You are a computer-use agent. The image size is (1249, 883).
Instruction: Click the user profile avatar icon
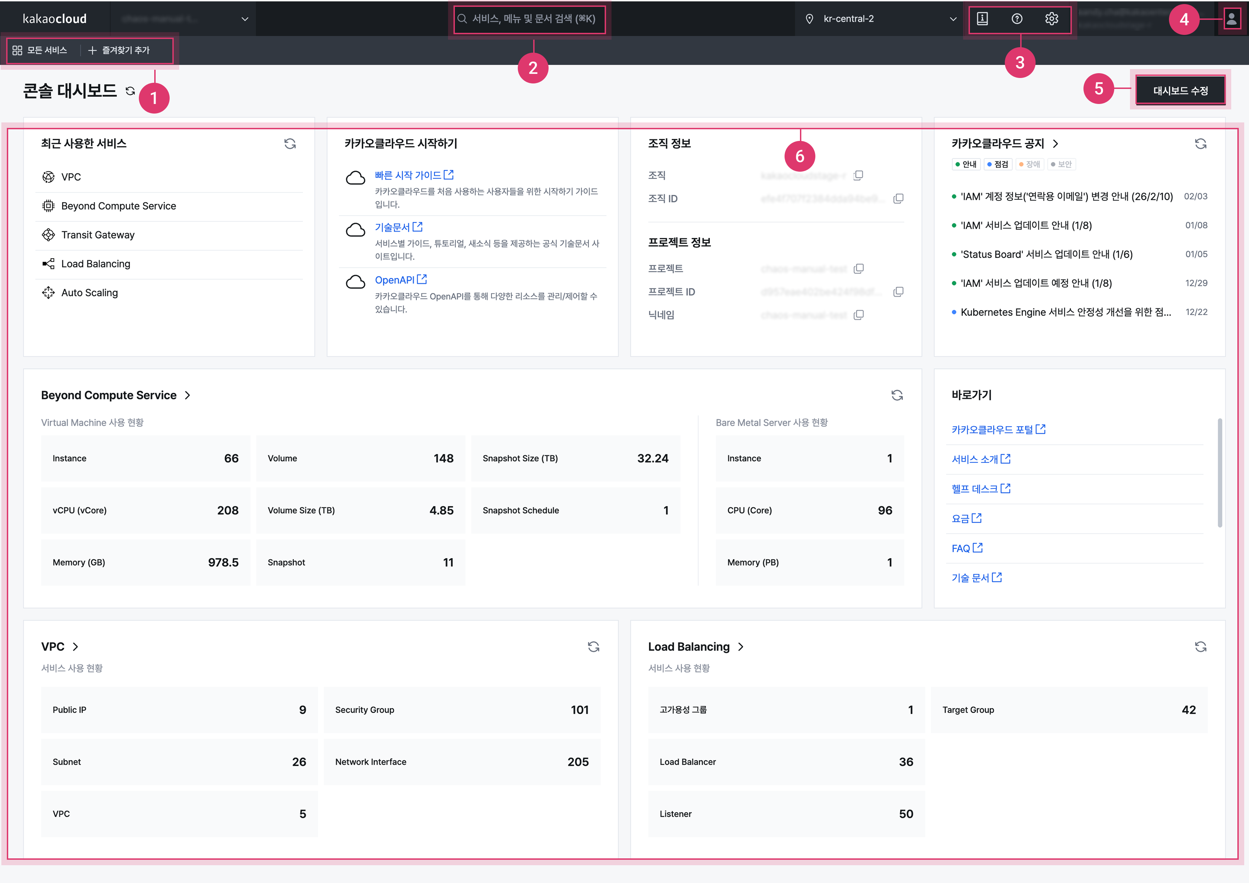1231,19
